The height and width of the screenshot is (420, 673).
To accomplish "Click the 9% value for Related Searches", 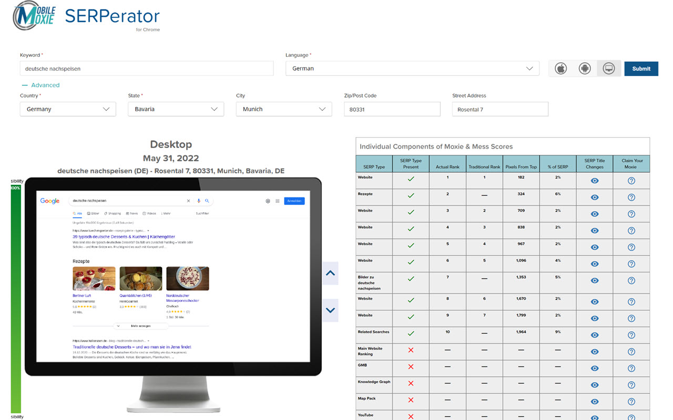I will click(558, 332).
